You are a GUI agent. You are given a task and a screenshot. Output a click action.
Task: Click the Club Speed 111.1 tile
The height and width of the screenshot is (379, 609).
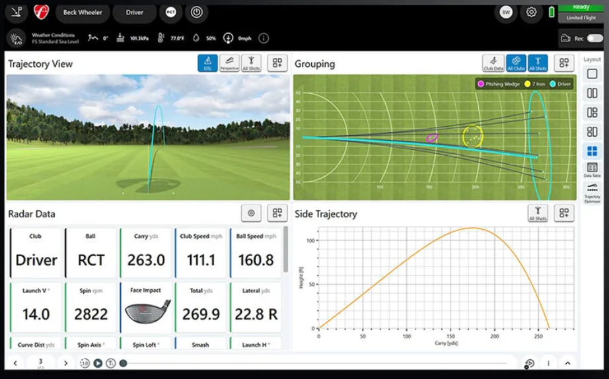[x=201, y=253]
